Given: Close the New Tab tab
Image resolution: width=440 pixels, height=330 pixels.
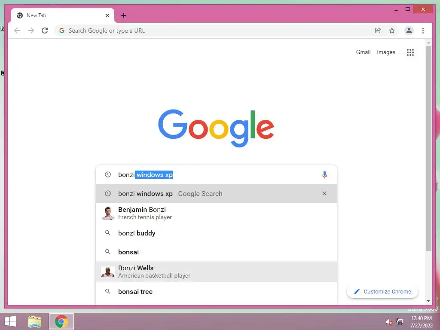Looking at the screenshot, I should coord(107,15).
